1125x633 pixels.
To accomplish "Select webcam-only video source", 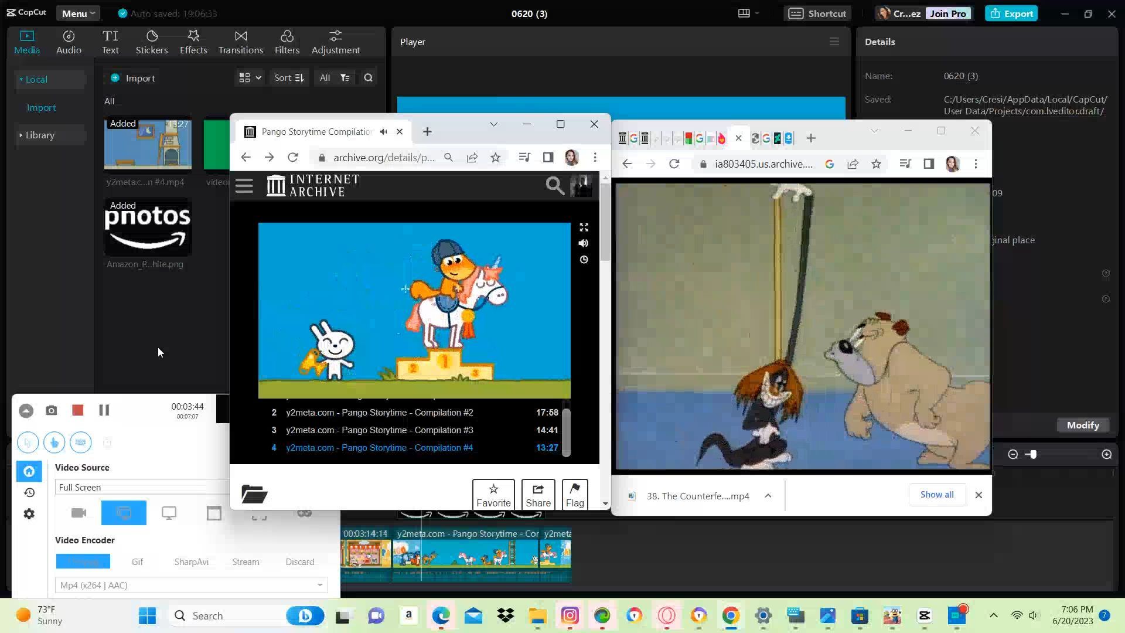I will pyautogui.click(x=79, y=513).
